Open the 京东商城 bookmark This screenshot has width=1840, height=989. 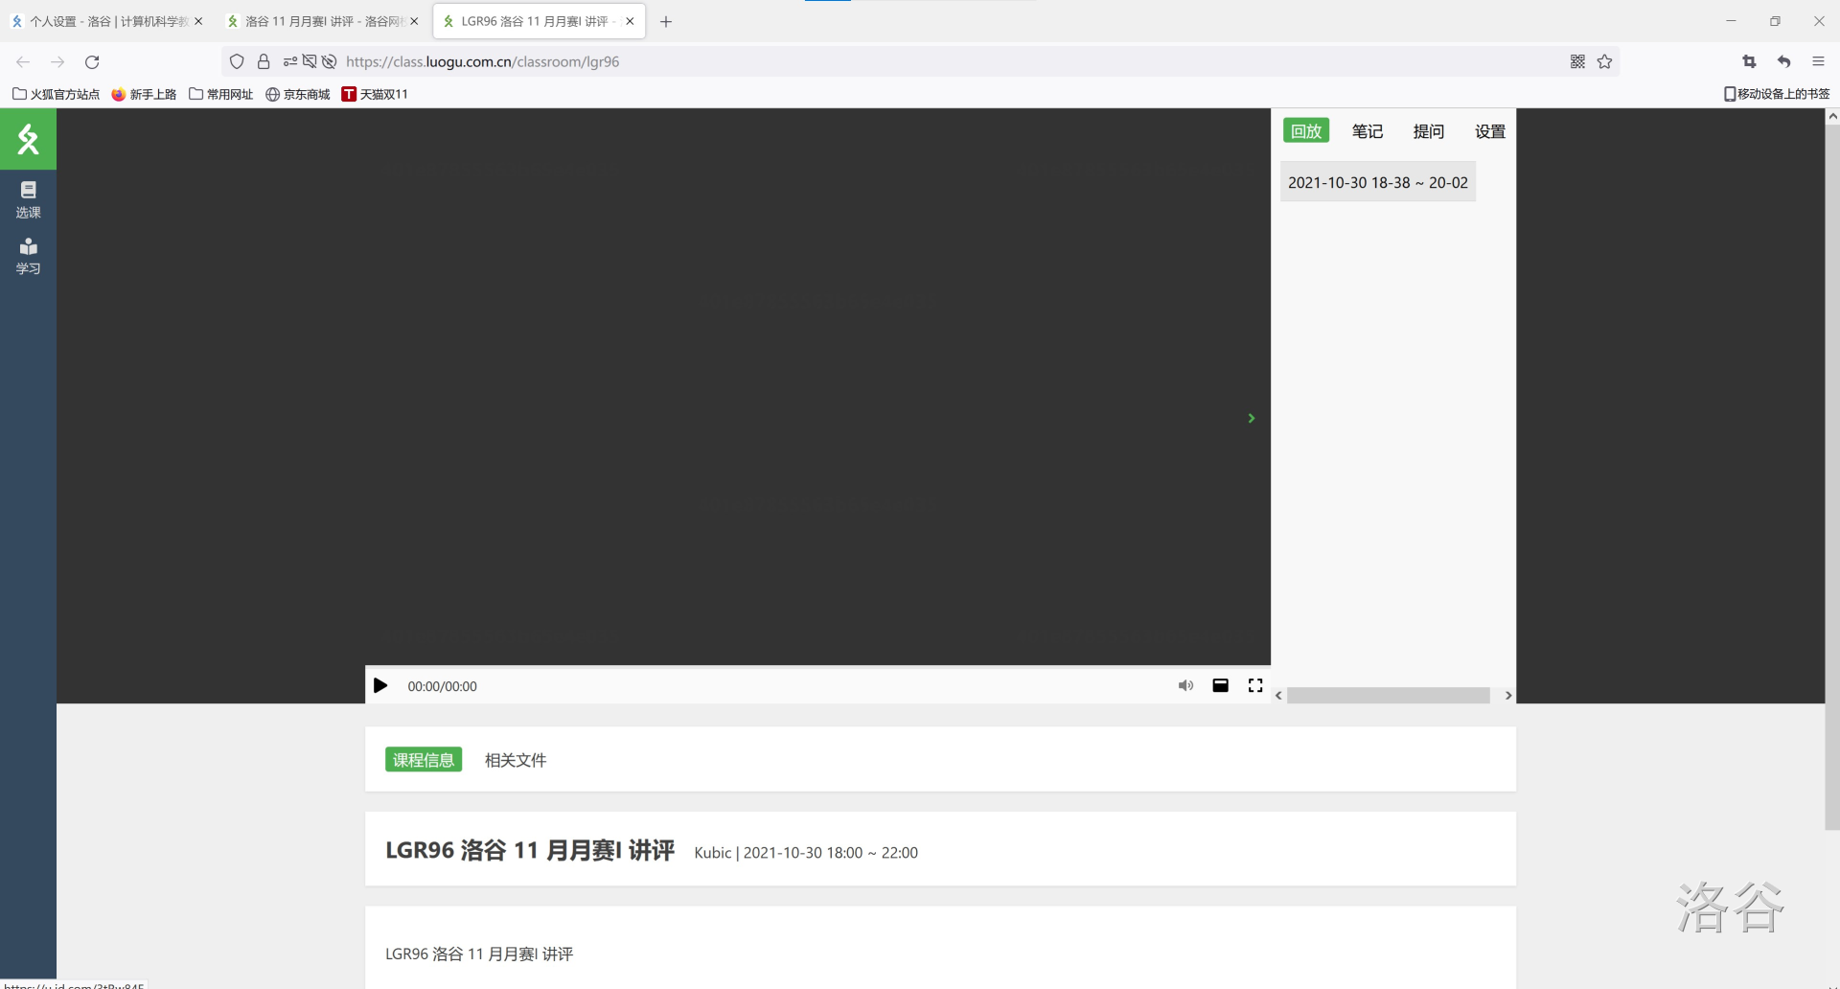[x=298, y=94]
